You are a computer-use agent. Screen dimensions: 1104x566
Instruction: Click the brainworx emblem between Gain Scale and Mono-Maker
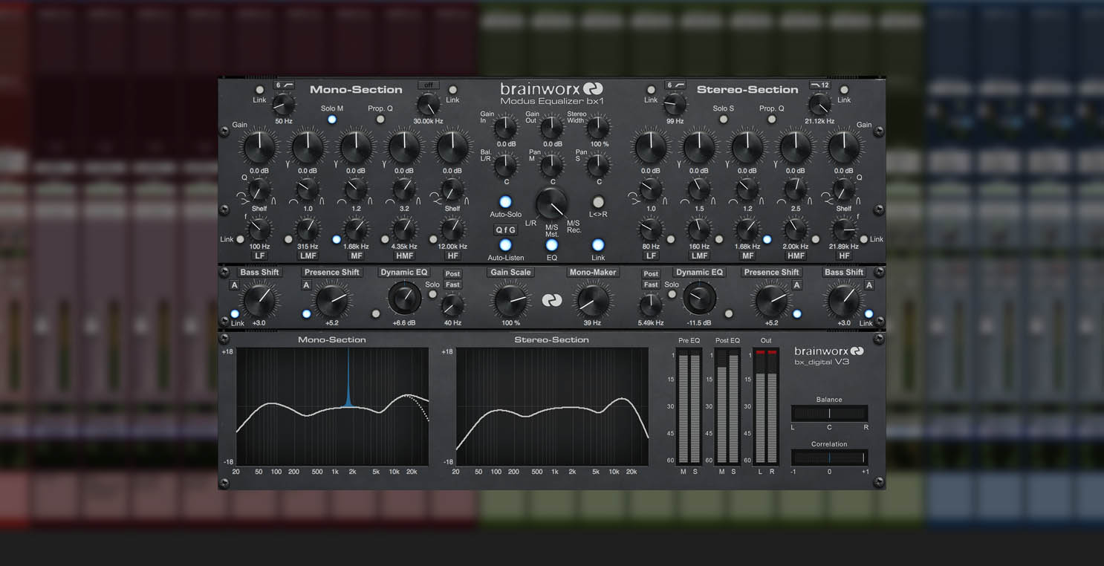[x=552, y=300]
